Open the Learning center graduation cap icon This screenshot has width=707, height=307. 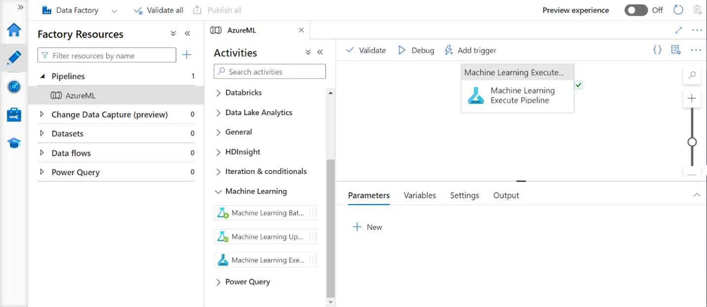tap(14, 143)
